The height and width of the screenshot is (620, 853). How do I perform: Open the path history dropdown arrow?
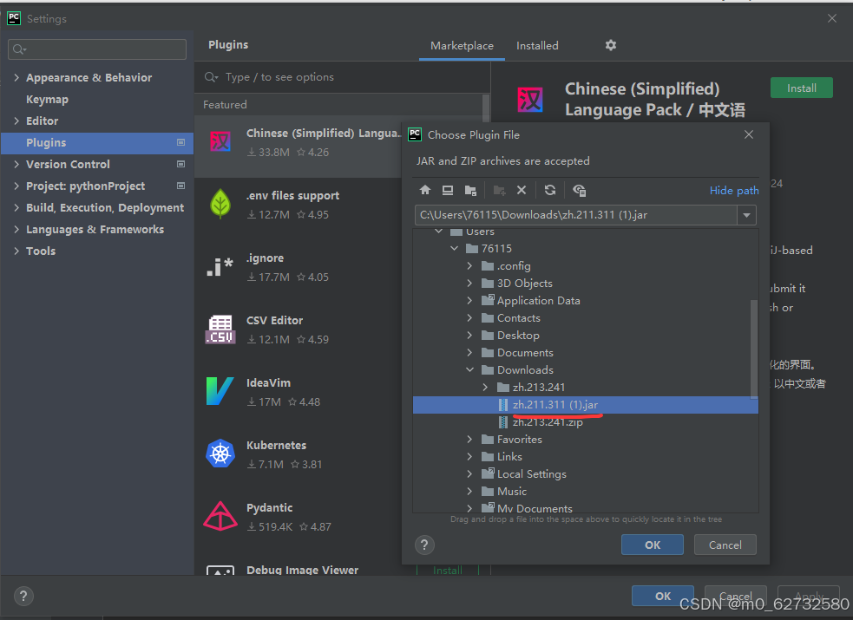747,215
